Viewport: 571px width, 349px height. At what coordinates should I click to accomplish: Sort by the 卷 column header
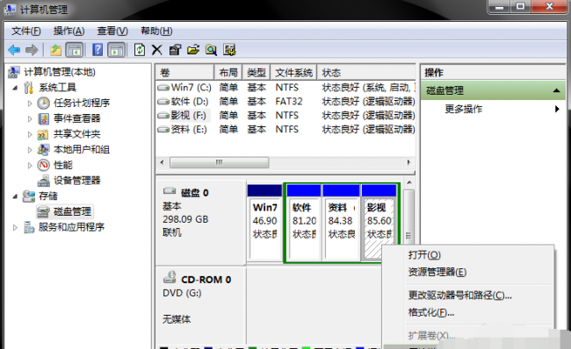pos(185,73)
